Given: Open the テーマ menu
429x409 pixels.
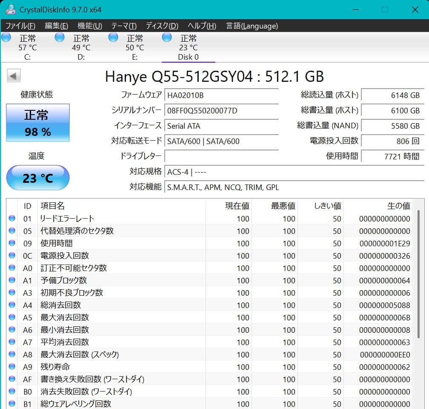Looking at the screenshot, I should pyautogui.click(x=123, y=26).
